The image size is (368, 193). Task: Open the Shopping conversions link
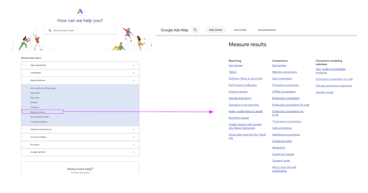285,85
